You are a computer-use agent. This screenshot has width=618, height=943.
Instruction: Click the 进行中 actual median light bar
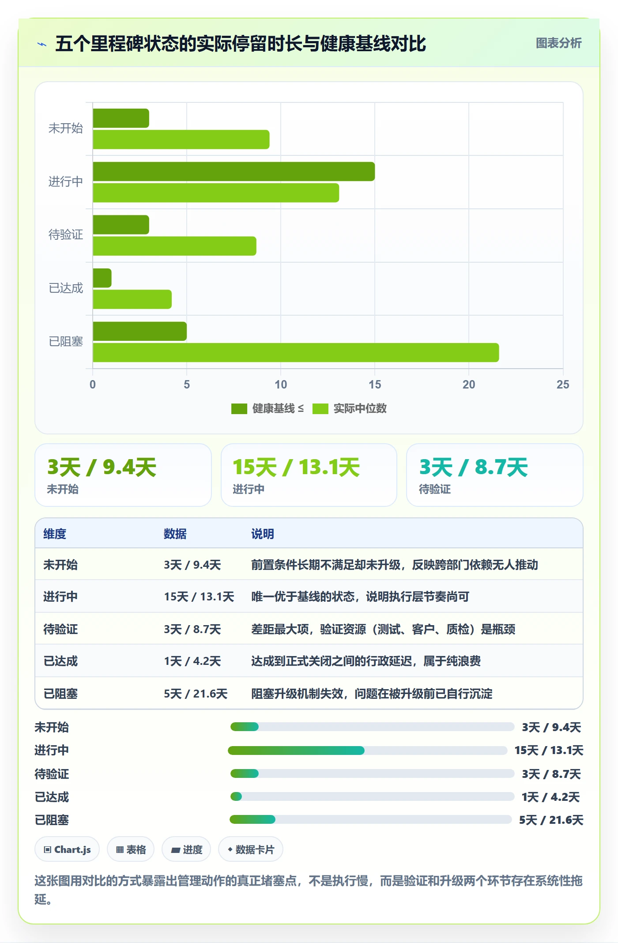coord(216,193)
